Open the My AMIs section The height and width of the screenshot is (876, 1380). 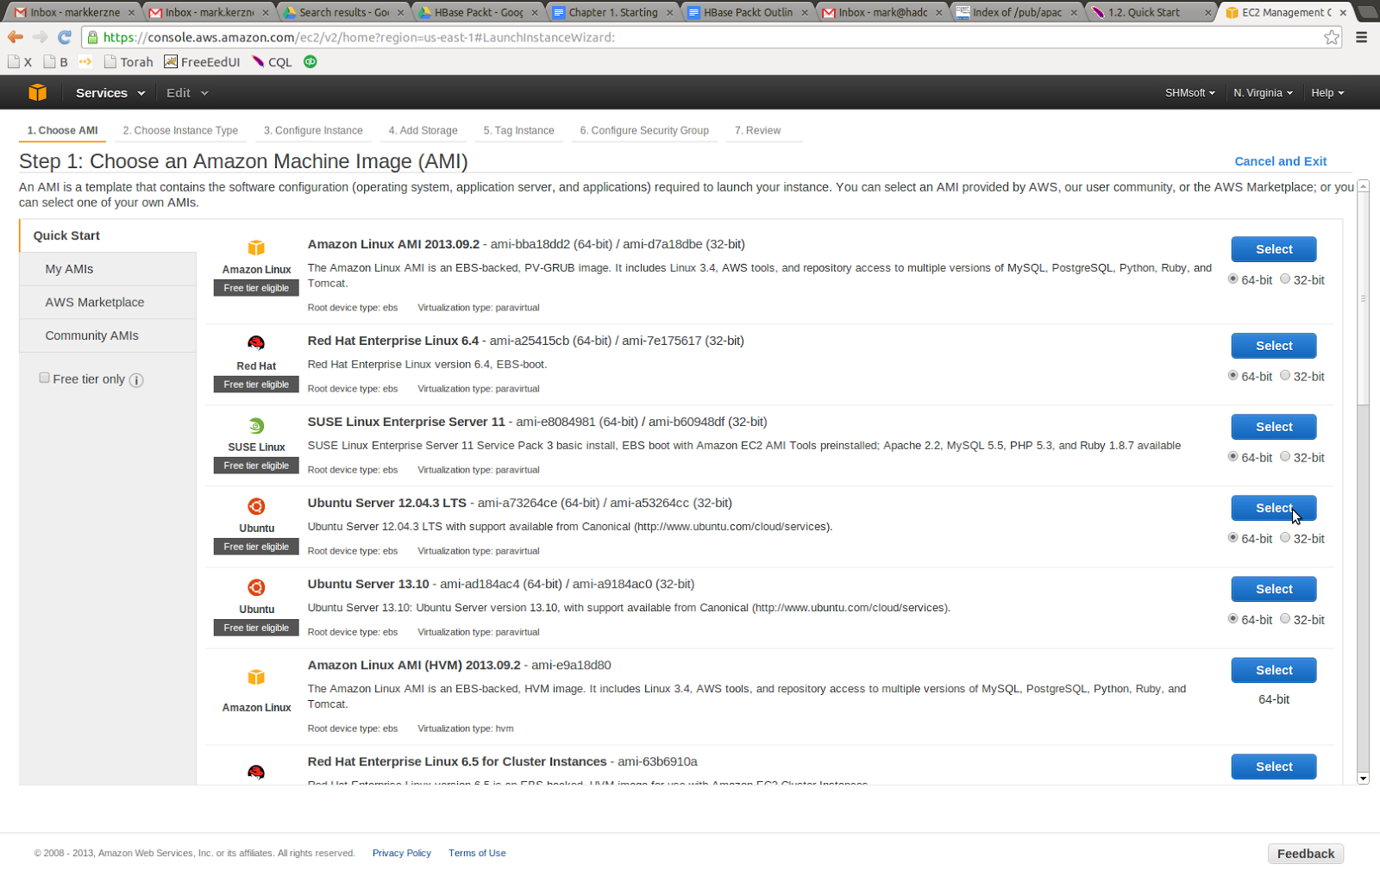point(108,269)
